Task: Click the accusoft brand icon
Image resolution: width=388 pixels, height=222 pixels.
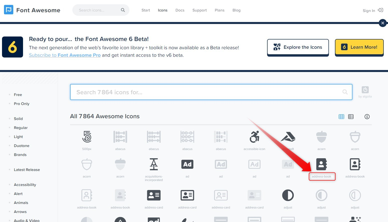Action: [x=288, y=137]
